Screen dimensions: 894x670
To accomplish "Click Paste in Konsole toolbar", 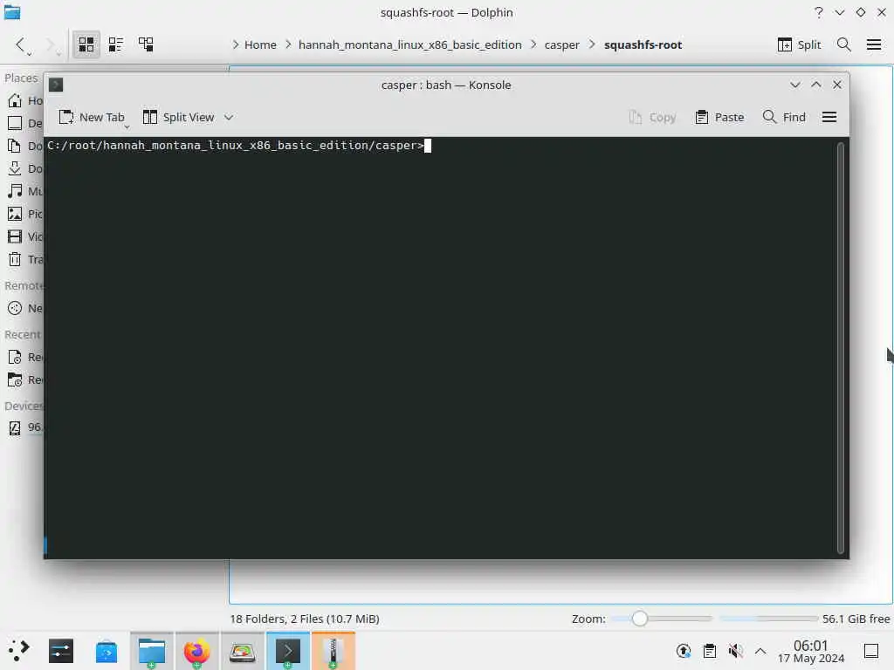I will (x=719, y=117).
